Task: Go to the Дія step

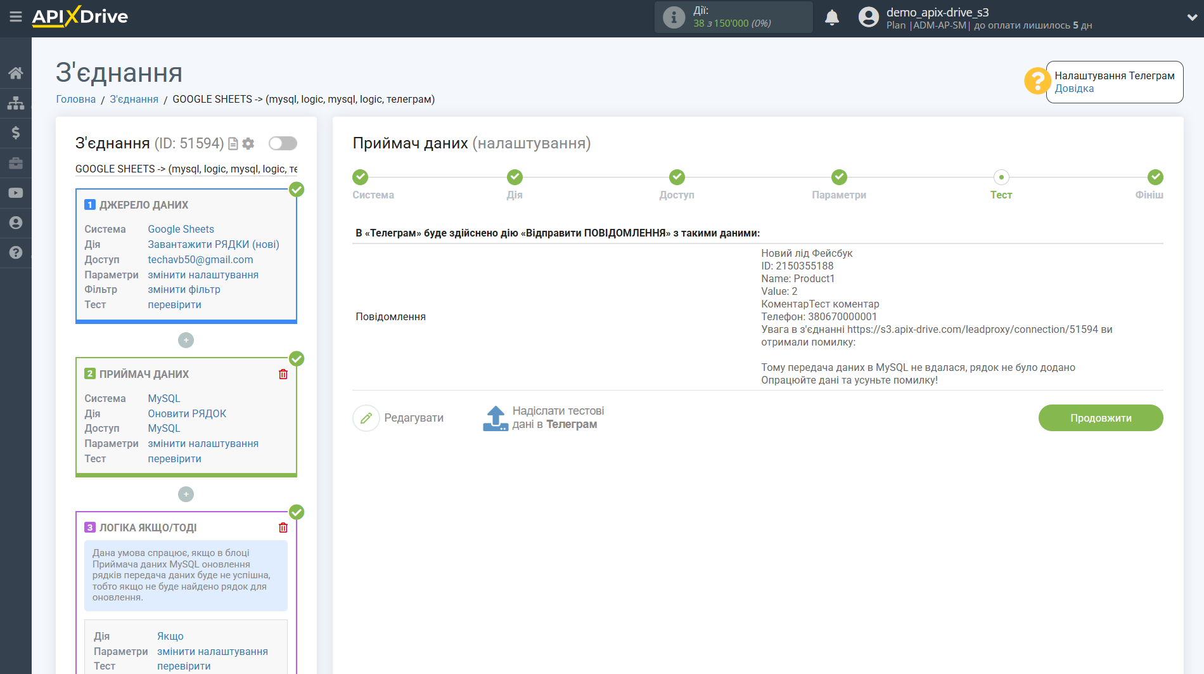Action: click(x=515, y=177)
